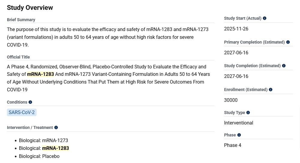Click the info icon beside Study Start (Actual)

point(265,18)
